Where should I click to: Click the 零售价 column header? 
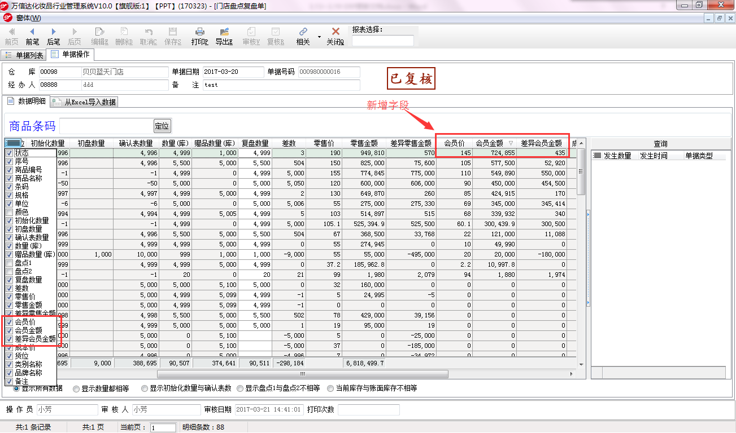(323, 143)
